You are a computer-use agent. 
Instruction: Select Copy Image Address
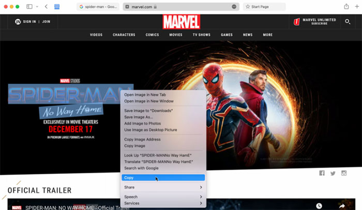click(163, 140)
